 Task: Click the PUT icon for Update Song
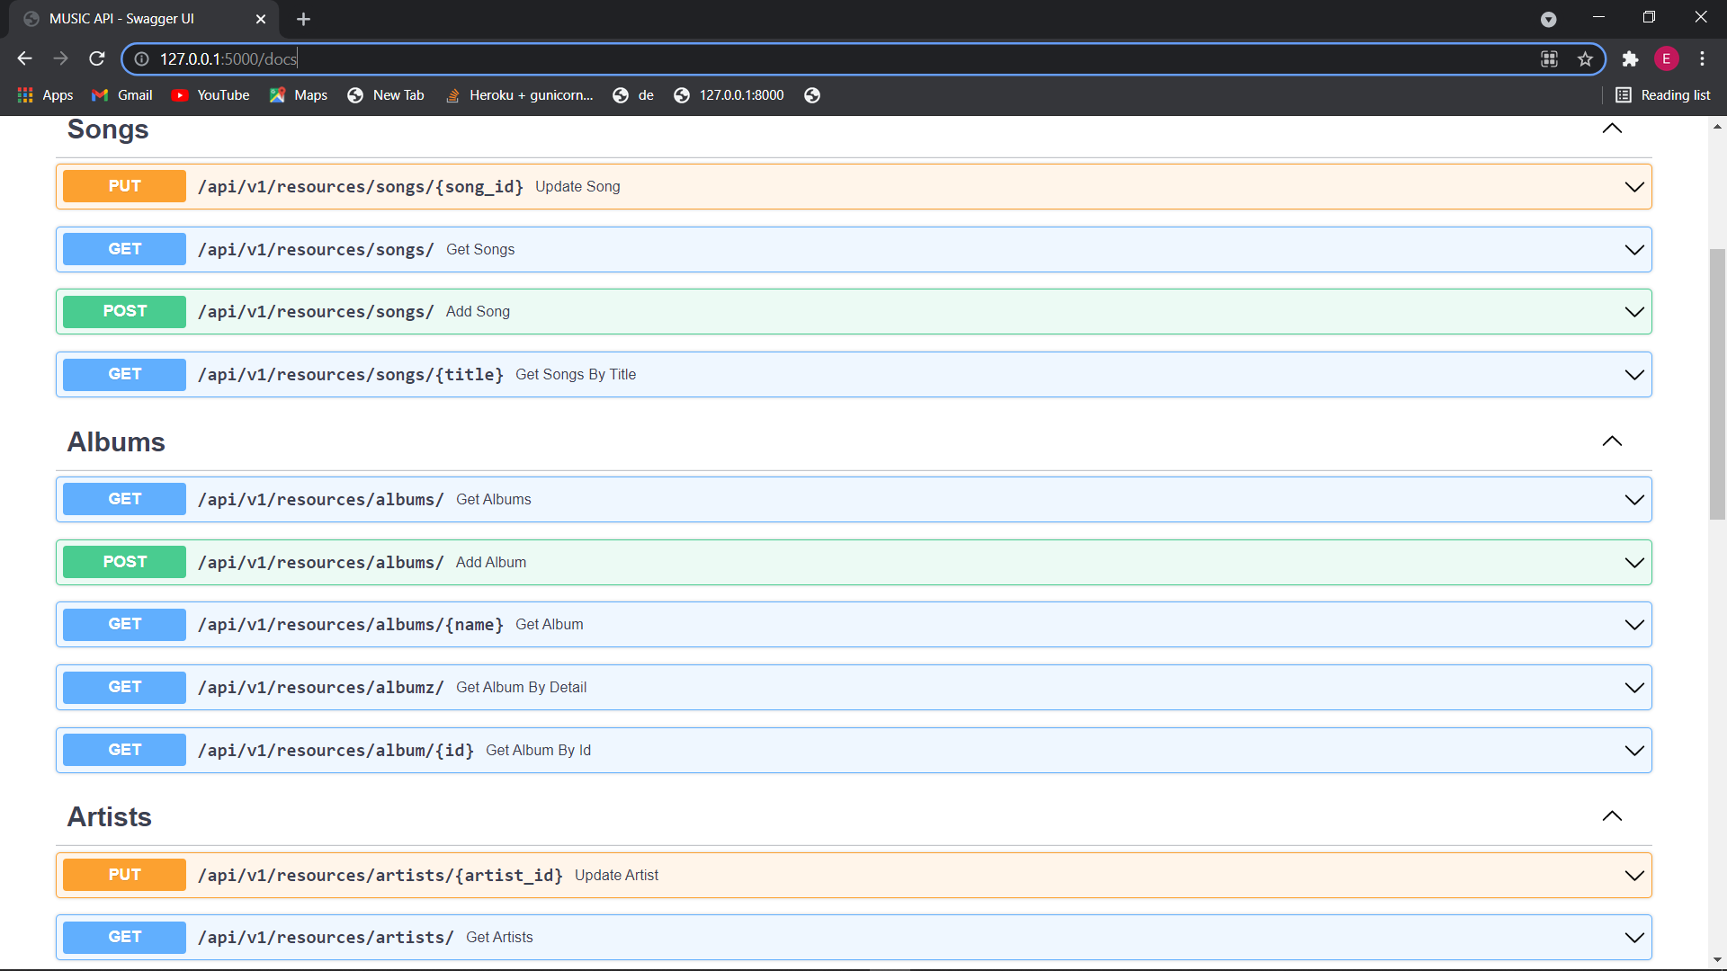click(x=124, y=186)
